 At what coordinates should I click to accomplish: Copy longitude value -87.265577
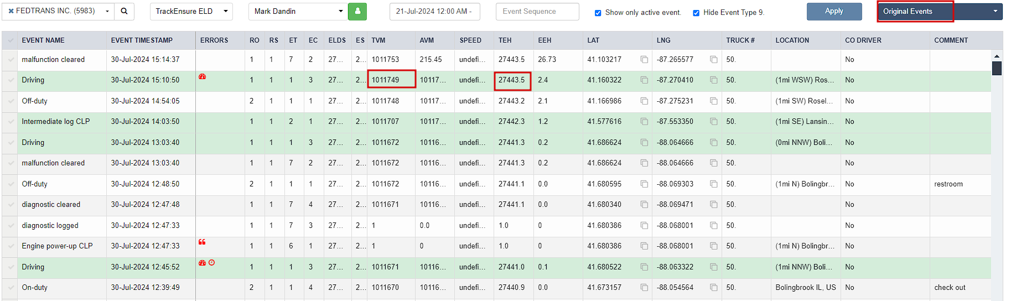point(714,60)
